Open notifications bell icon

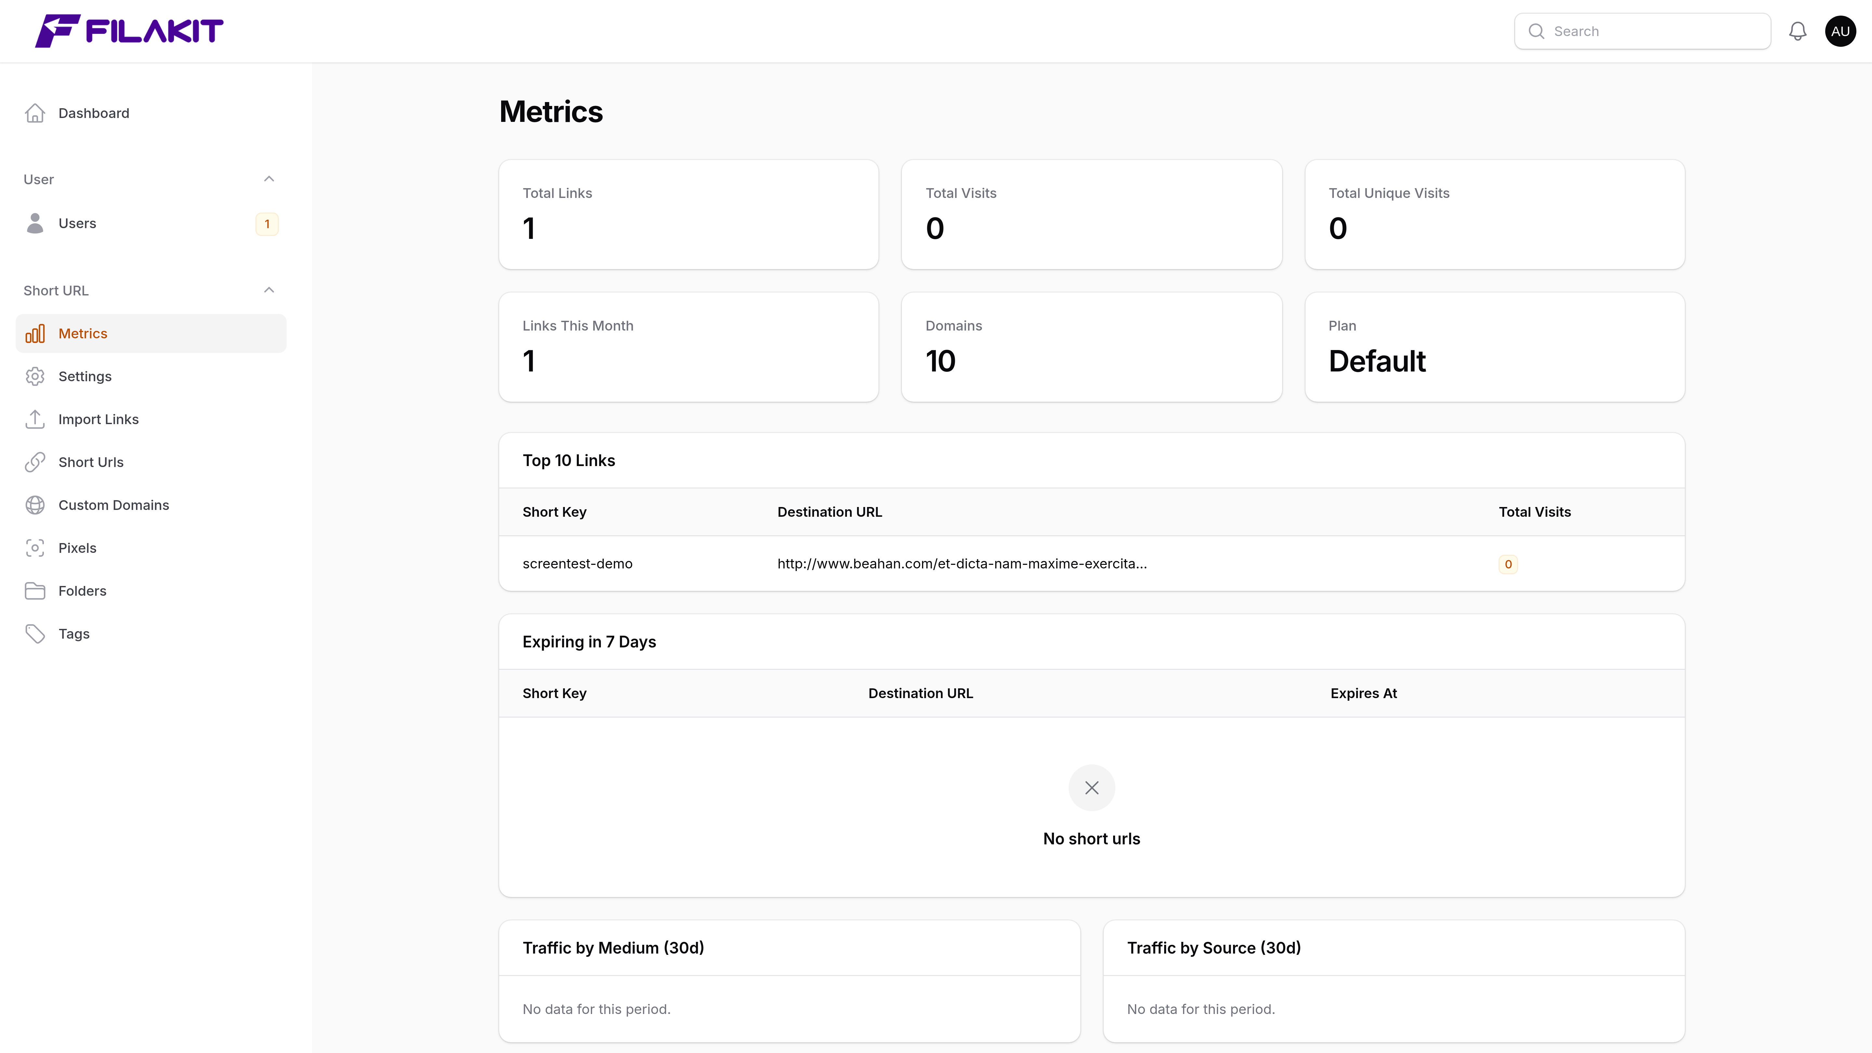pos(1797,31)
